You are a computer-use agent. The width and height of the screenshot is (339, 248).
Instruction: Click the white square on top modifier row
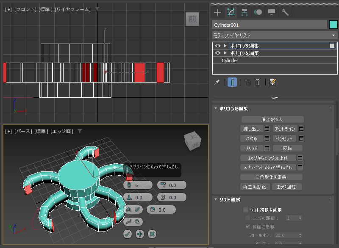tap(332, 46)
